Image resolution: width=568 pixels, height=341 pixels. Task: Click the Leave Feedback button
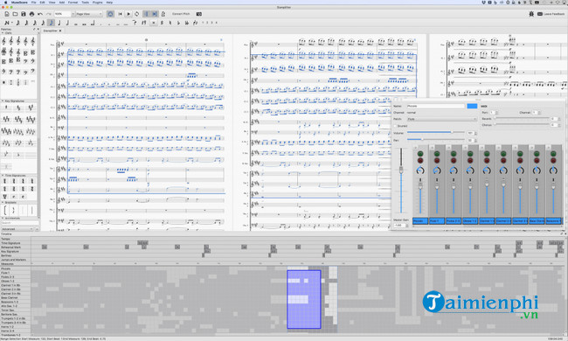(x=551, y=14)
